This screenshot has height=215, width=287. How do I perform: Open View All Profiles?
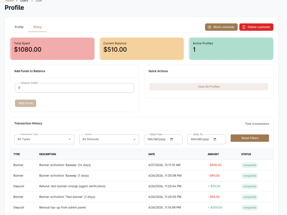[209, 87]
